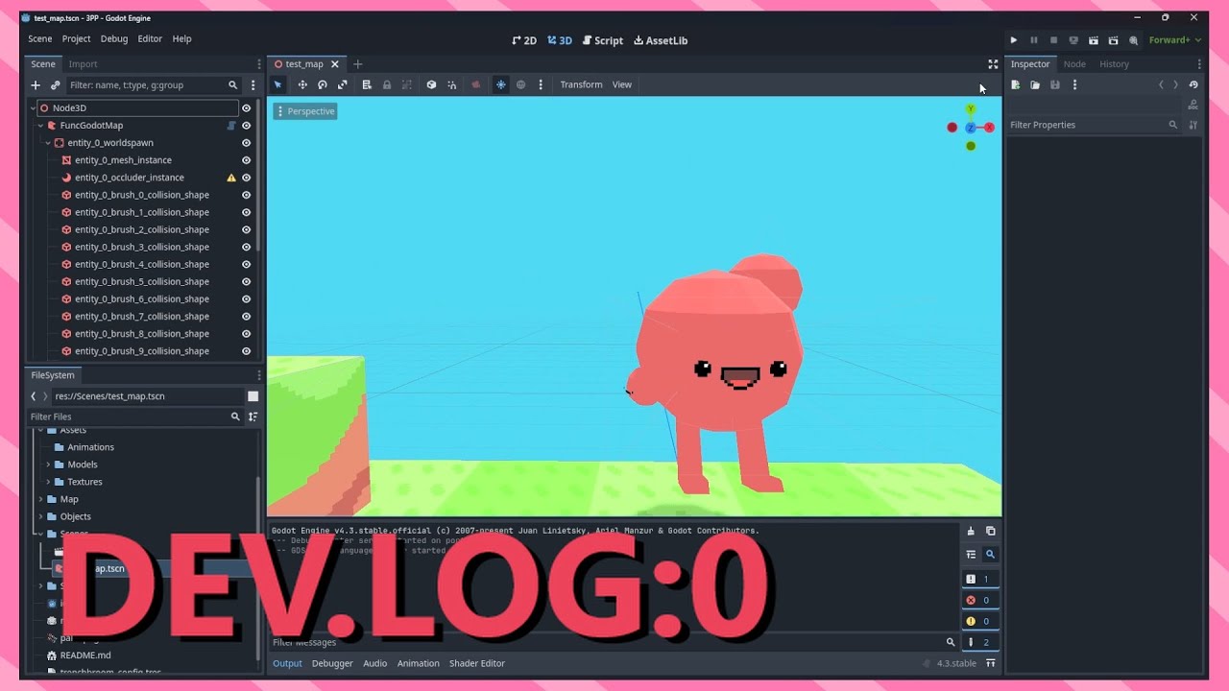Screen dimensions: 1229x691
Task: Run the project with play button
Action: pos(1014,40)
